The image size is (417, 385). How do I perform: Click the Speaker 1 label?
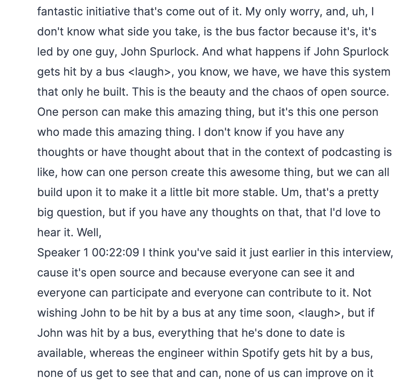(x=63, y=253)
